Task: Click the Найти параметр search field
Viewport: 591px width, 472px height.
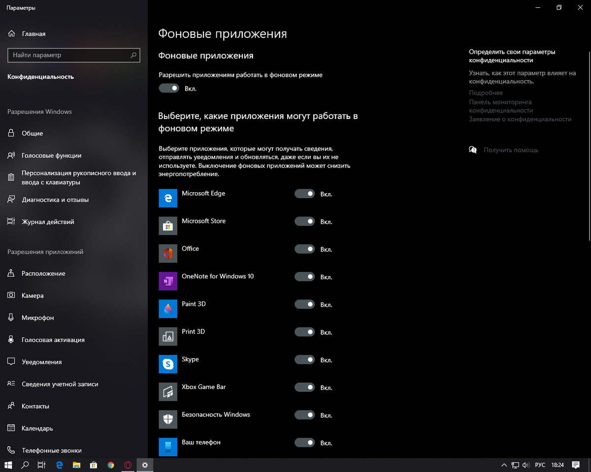Action: coord(74,55)
